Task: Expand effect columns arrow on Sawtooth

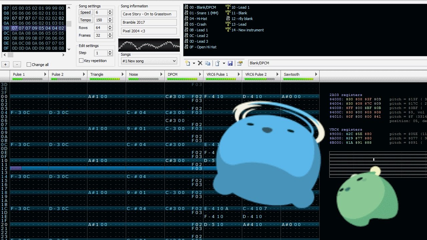Action: 316,74
